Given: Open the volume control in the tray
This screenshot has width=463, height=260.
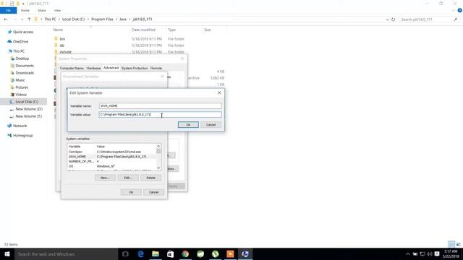Looking at the screenshot, I should tap(430, 254).
